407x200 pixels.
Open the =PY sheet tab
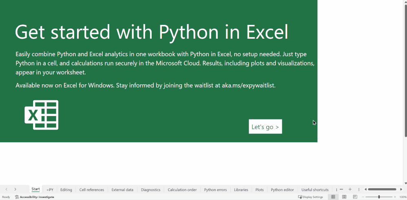(50, 190)
